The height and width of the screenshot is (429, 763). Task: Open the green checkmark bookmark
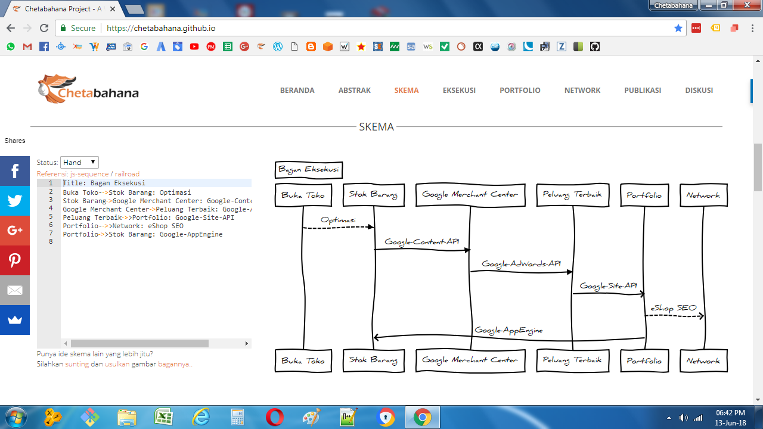[445, 46]
